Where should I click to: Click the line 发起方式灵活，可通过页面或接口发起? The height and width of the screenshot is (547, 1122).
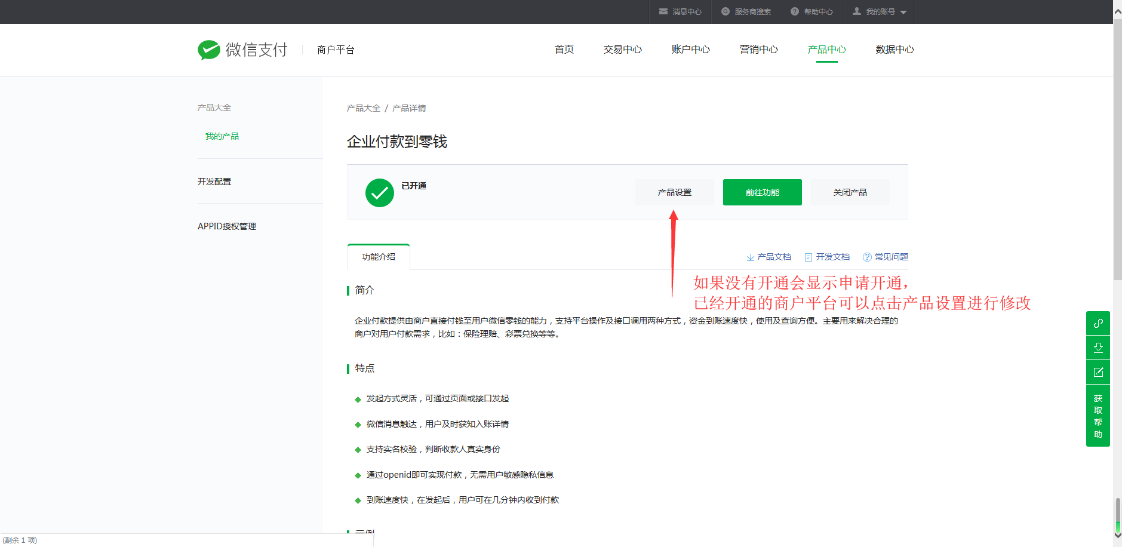[437, 398]
